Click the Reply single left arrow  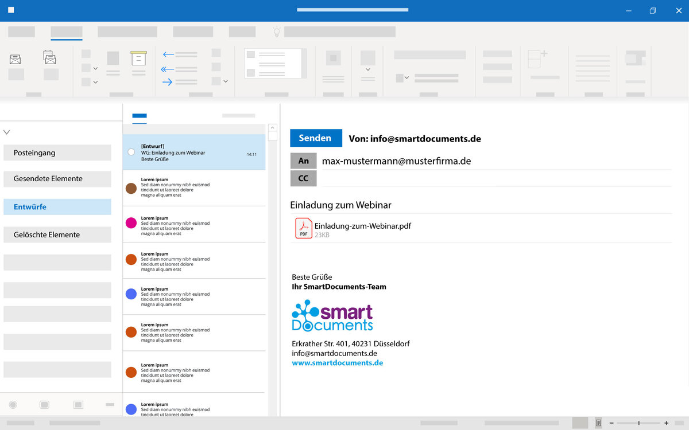click(x=168, y=54)
